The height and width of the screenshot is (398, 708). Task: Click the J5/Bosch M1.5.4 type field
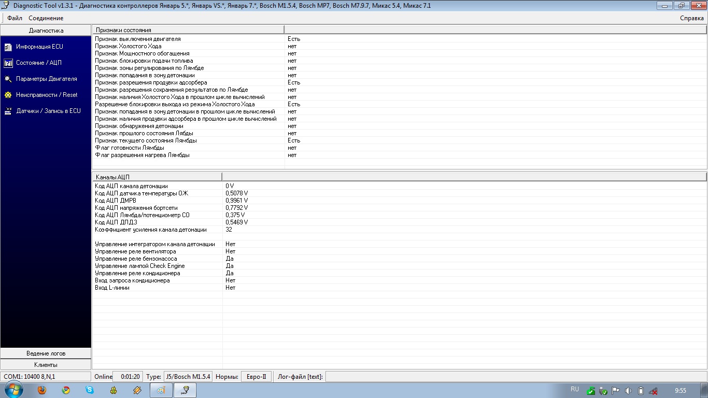point(188,377)
